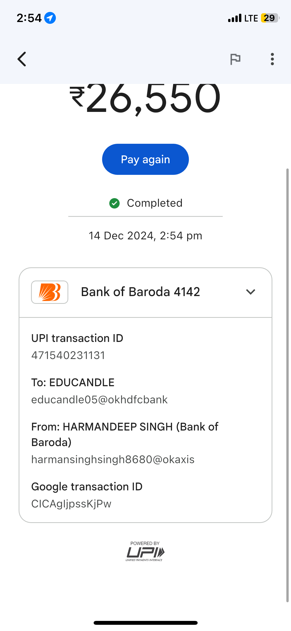Tap the Pay again button
The width and height of the screenshot is (291, 631).
tap(145, 159)
